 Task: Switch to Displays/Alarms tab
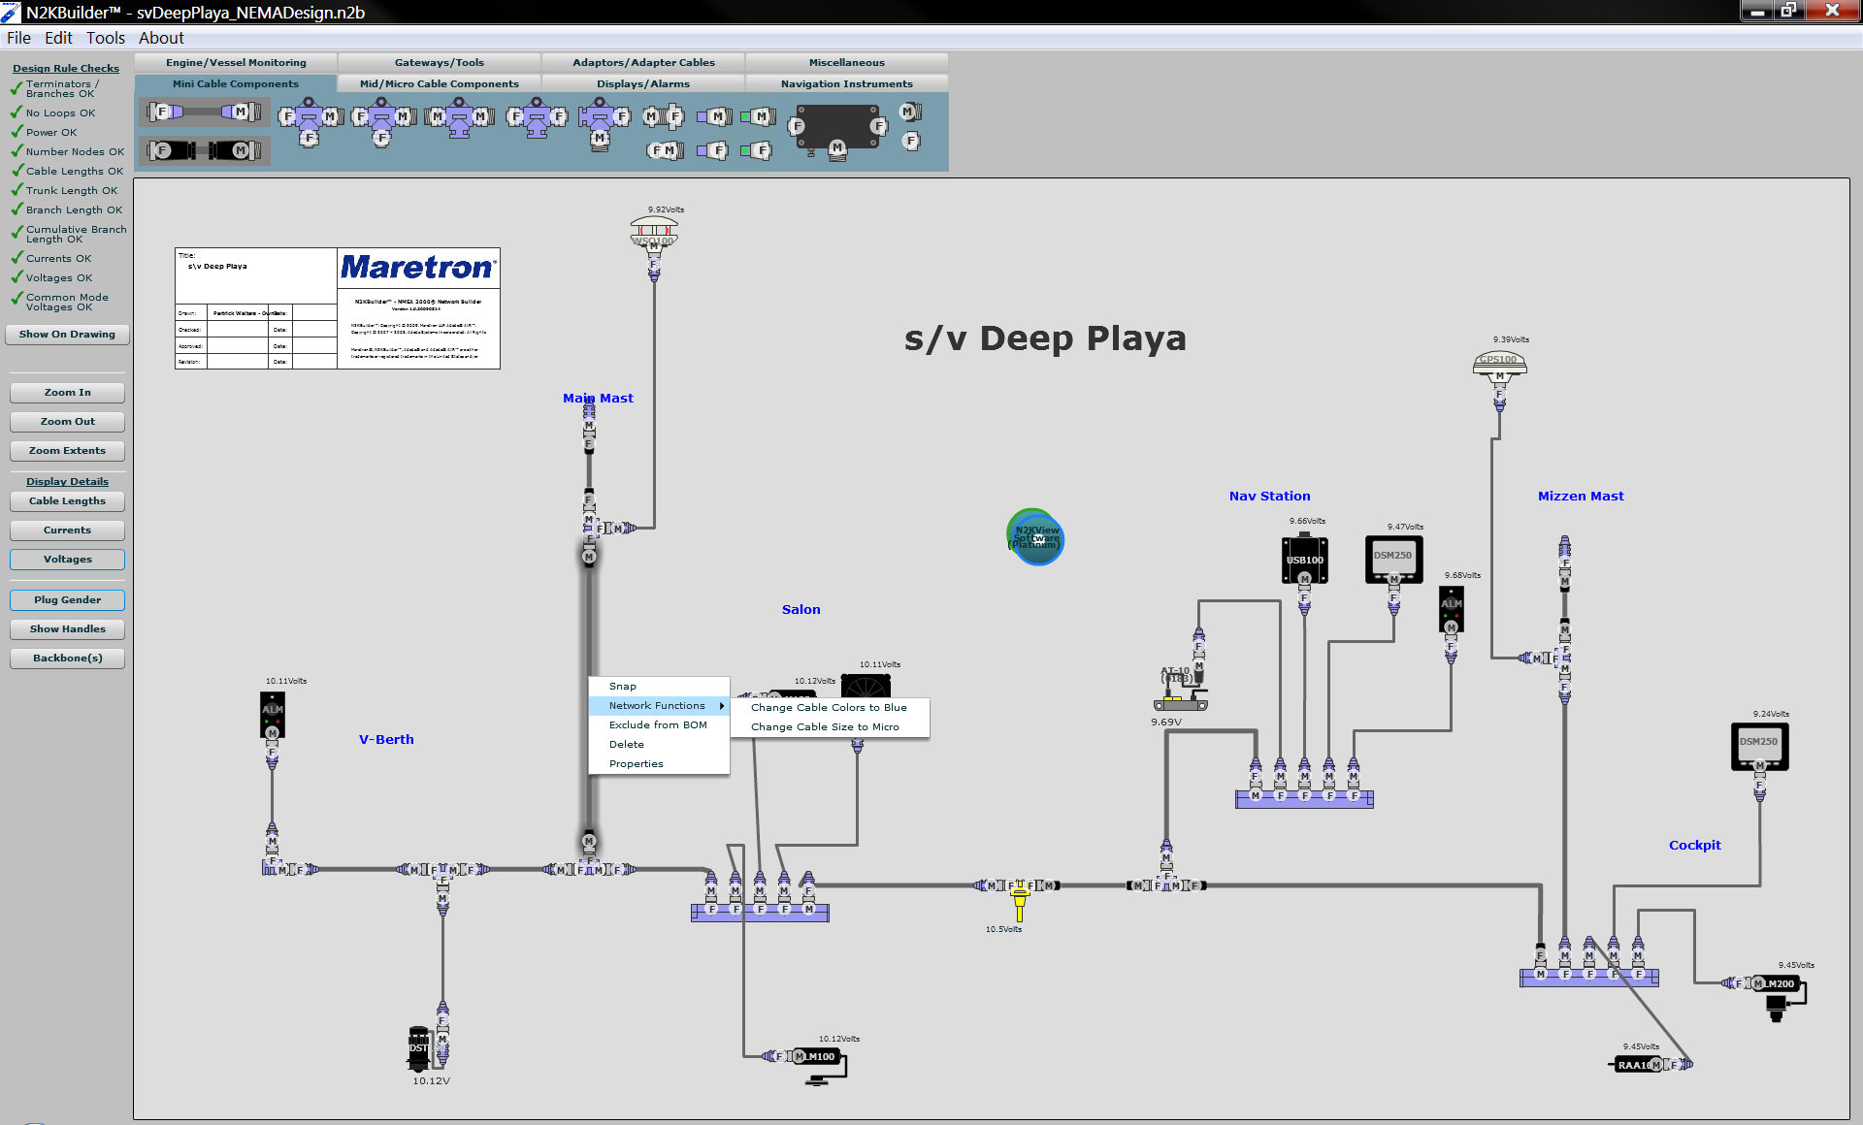643,84
